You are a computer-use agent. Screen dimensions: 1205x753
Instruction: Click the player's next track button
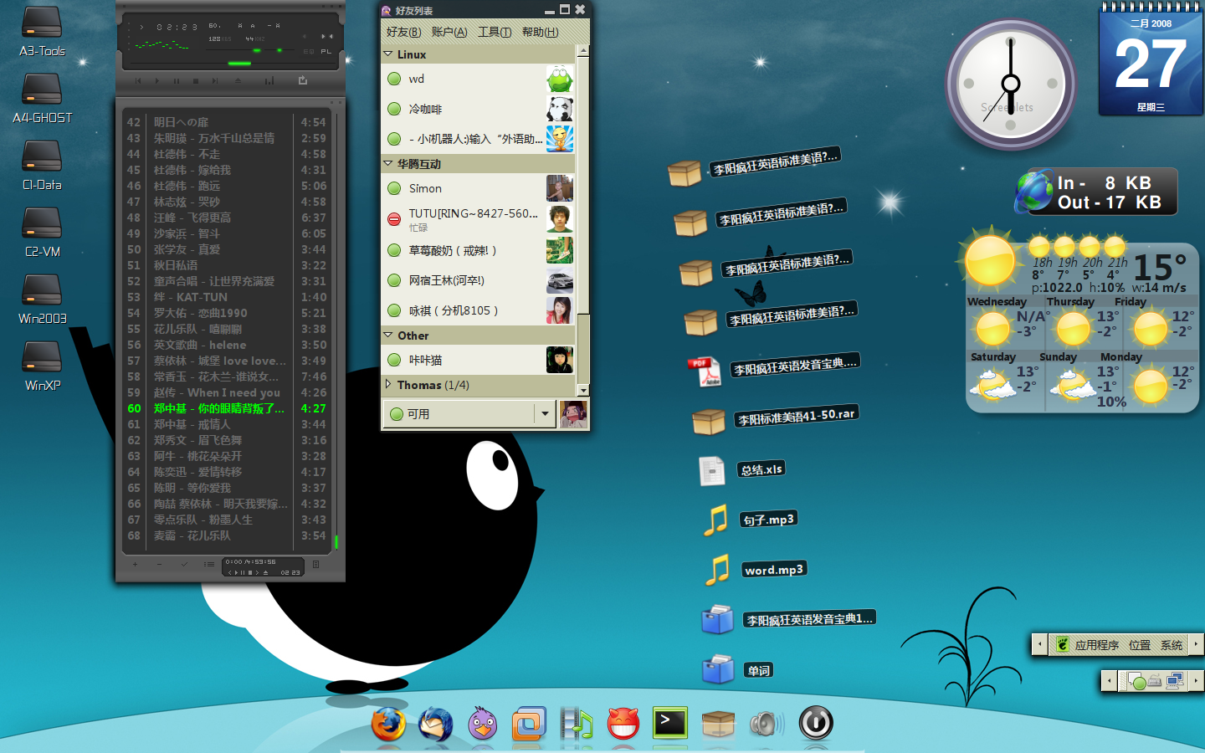215,81
